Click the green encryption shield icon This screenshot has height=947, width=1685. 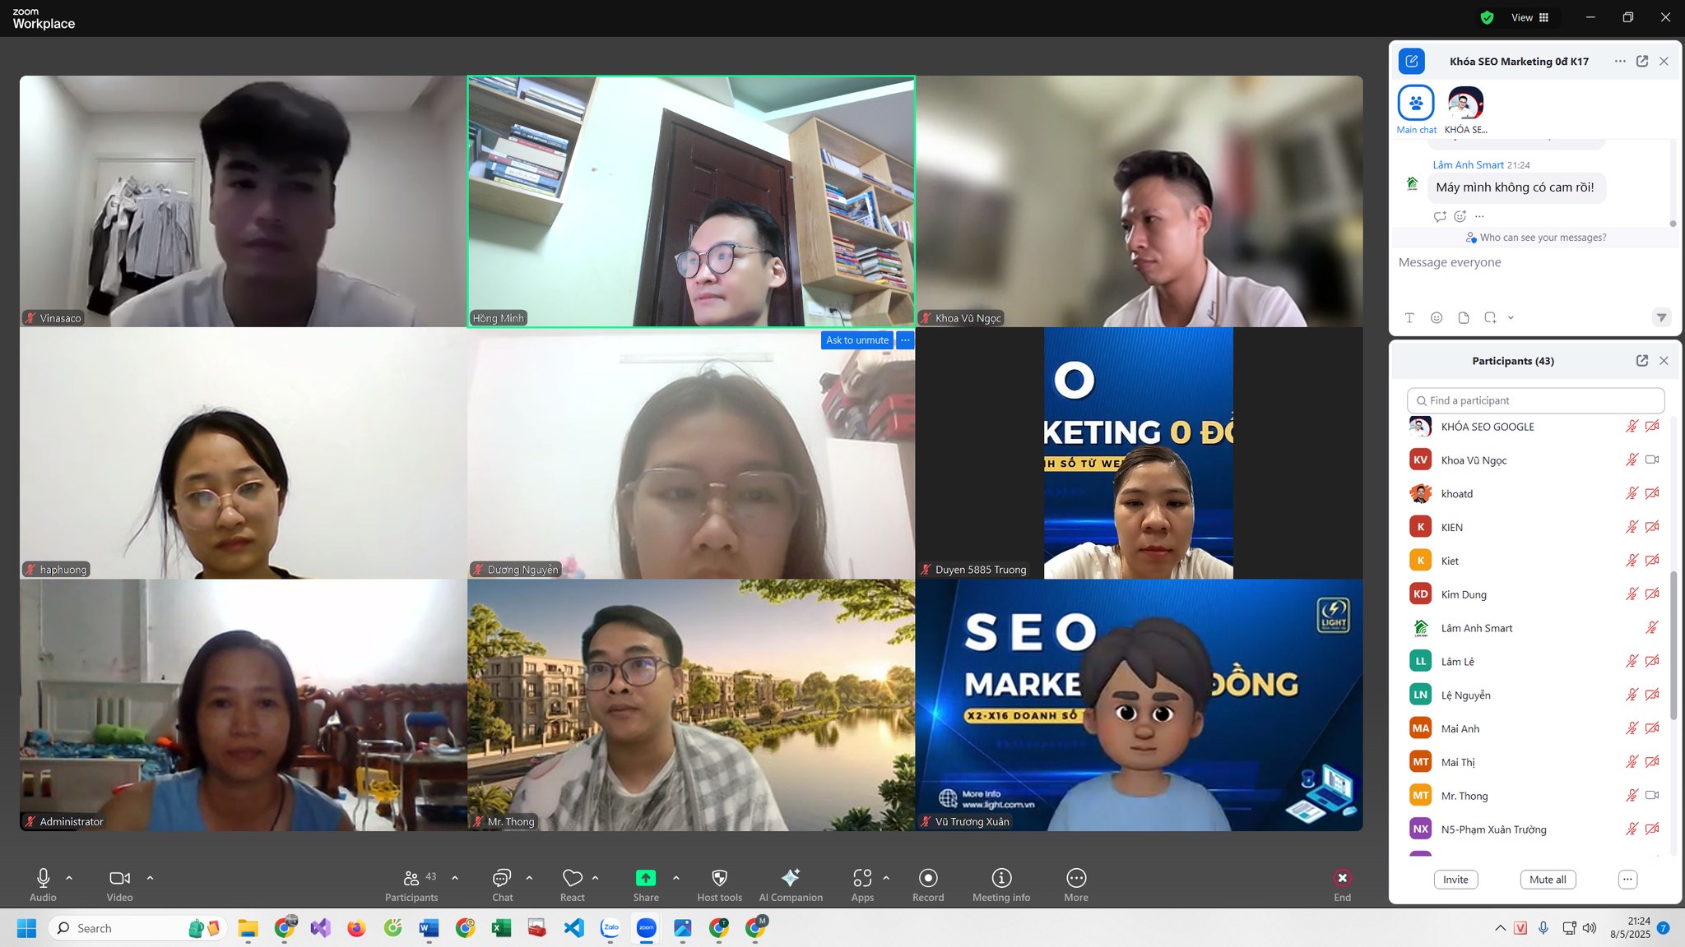(x=1487, y=17)
